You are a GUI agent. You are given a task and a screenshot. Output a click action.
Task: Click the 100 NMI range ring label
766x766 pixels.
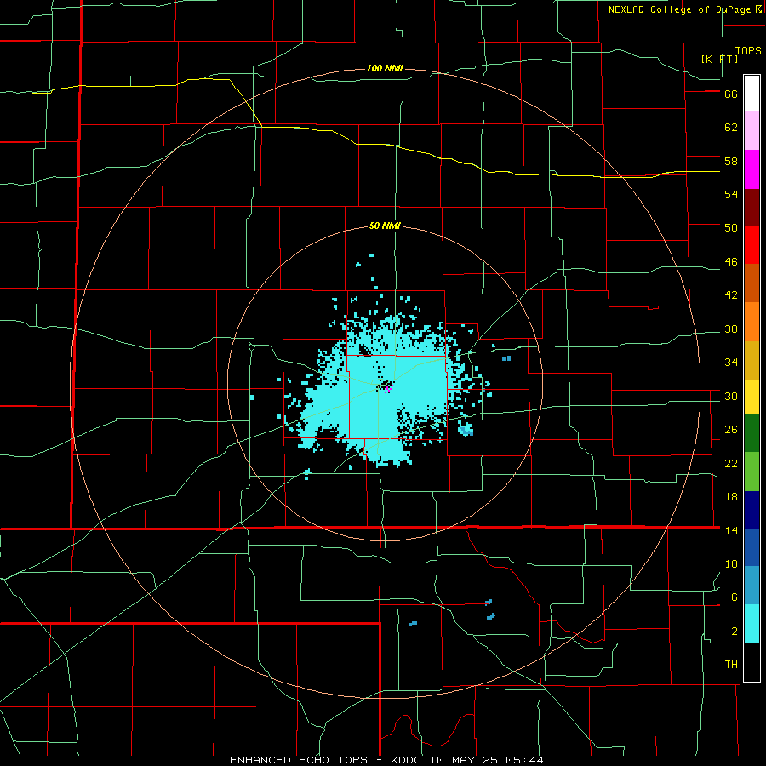click(x=385, y=68)
